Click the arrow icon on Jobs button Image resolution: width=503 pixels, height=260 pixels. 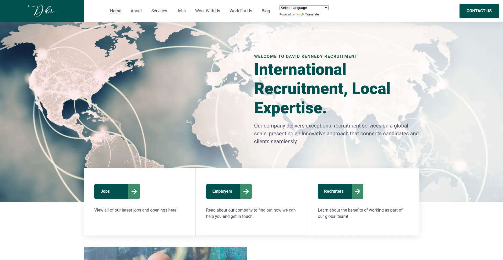coord(134,191)
